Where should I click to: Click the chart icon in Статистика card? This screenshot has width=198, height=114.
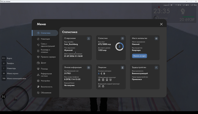pyautogui.click(x=122, y=38)
